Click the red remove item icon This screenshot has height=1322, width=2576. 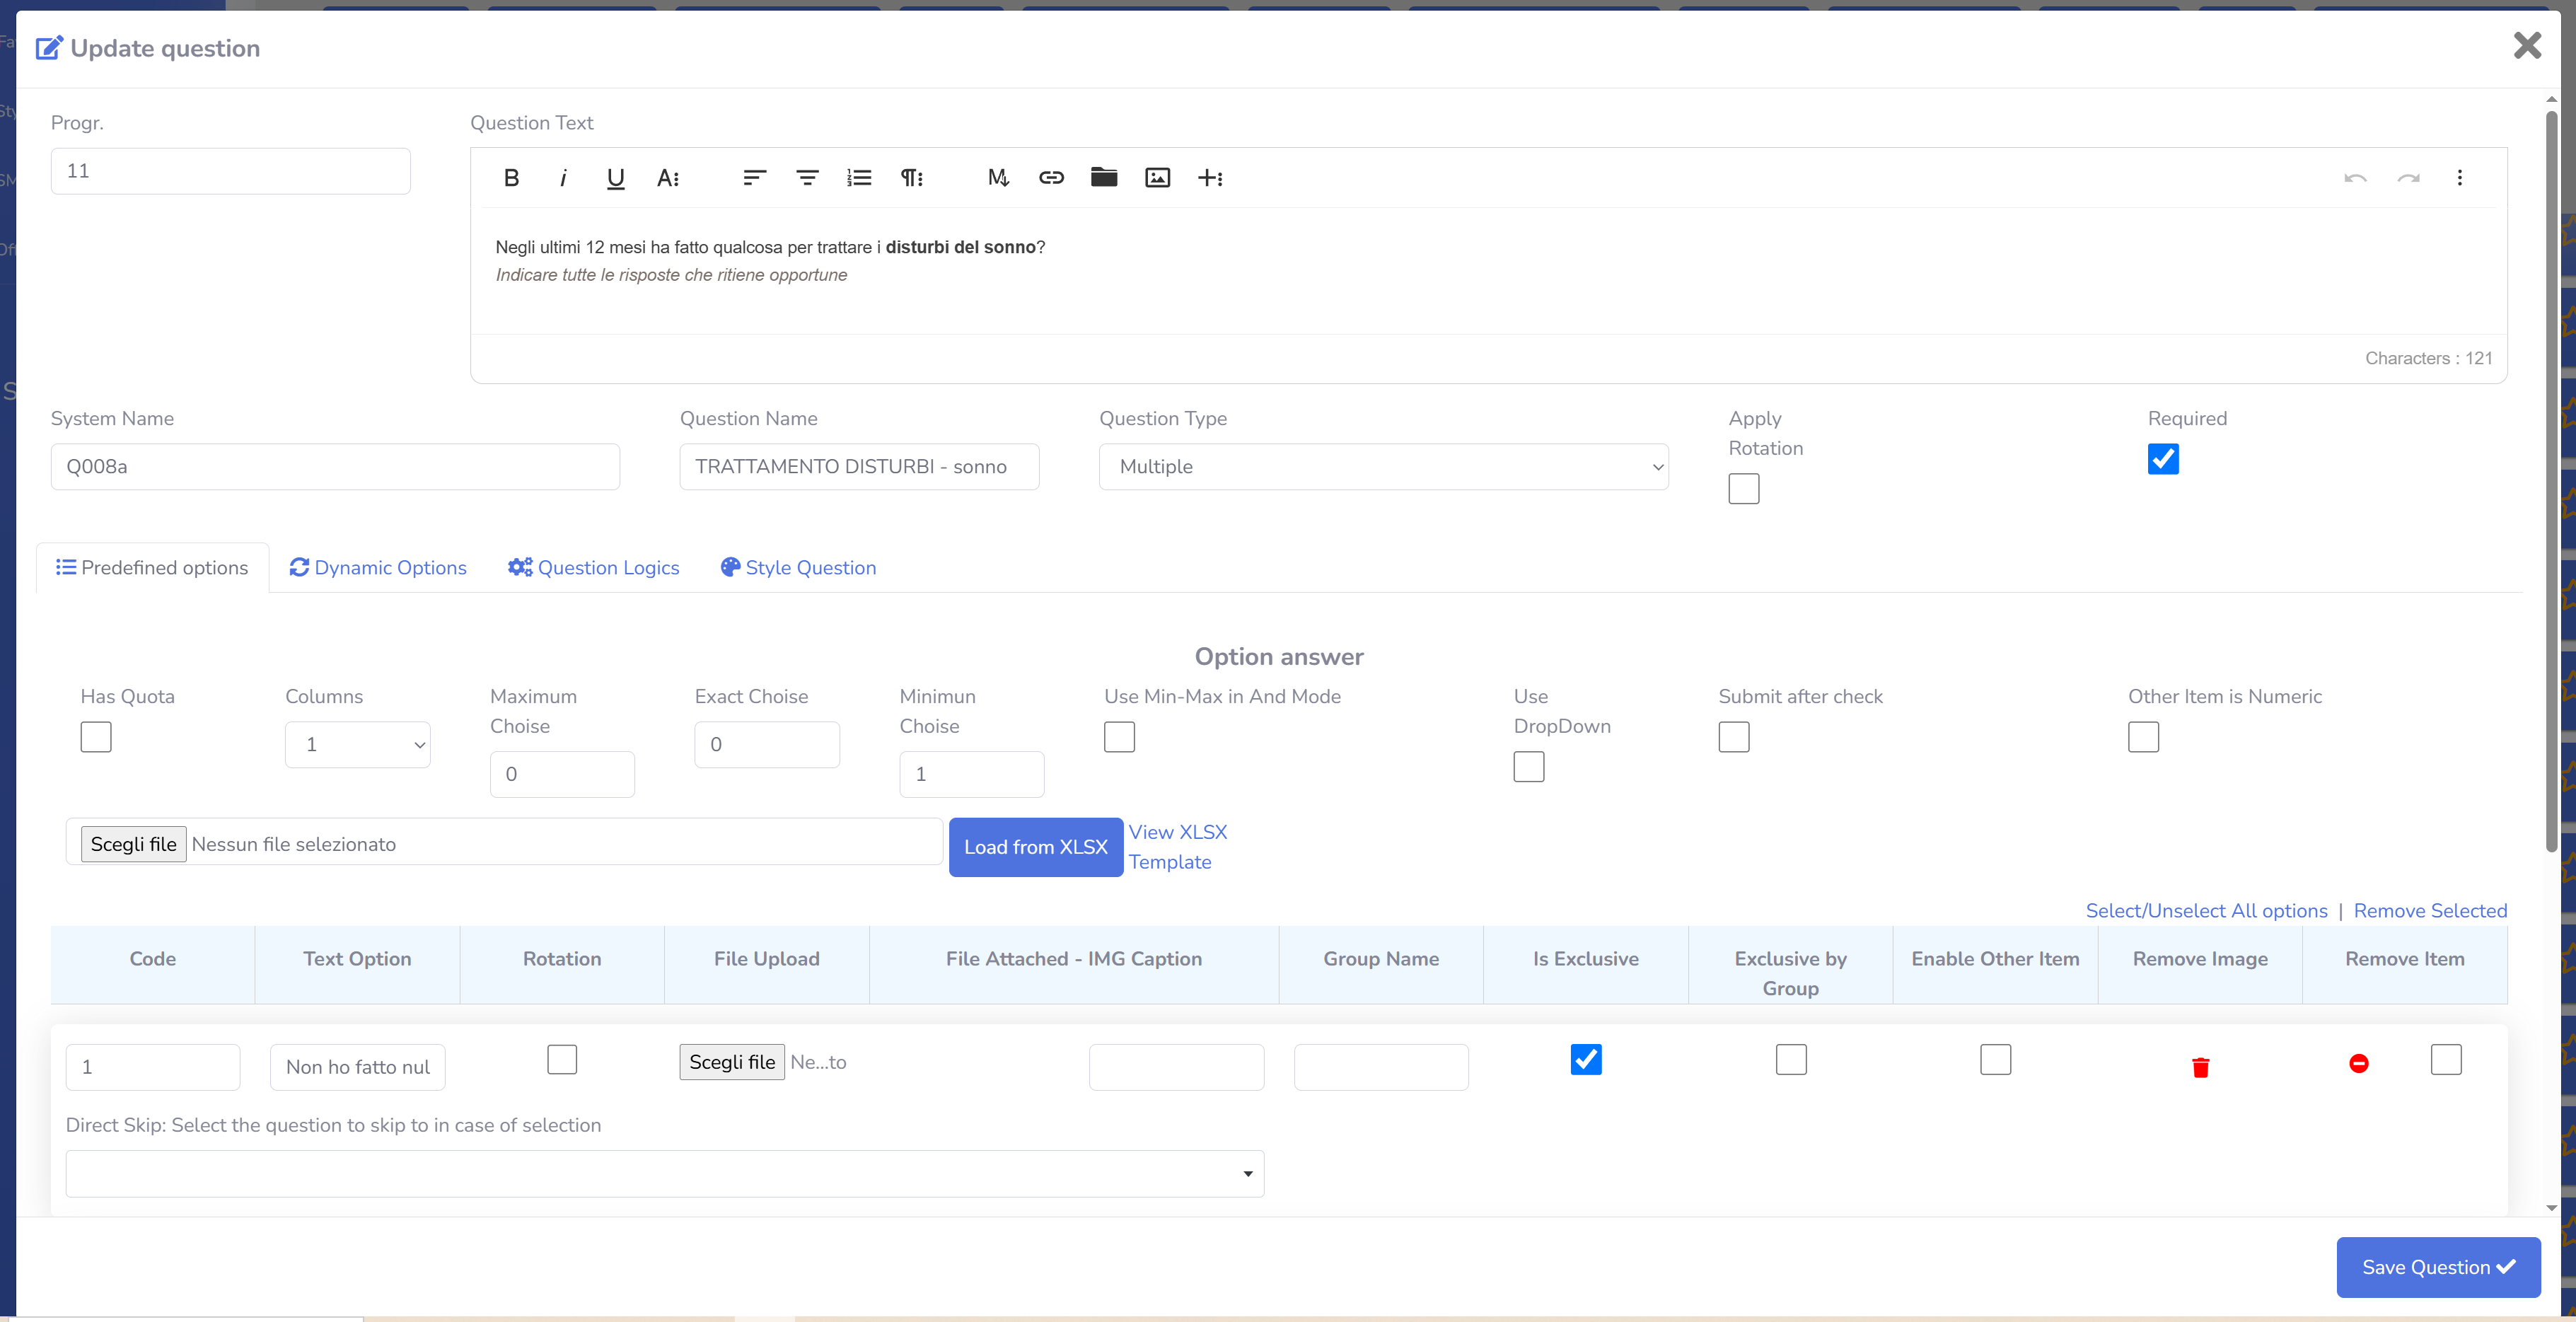(2358, 1063)
